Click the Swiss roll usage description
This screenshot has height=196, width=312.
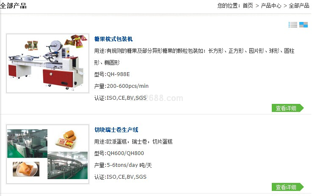pyautogui.click(x=133, y=142)
